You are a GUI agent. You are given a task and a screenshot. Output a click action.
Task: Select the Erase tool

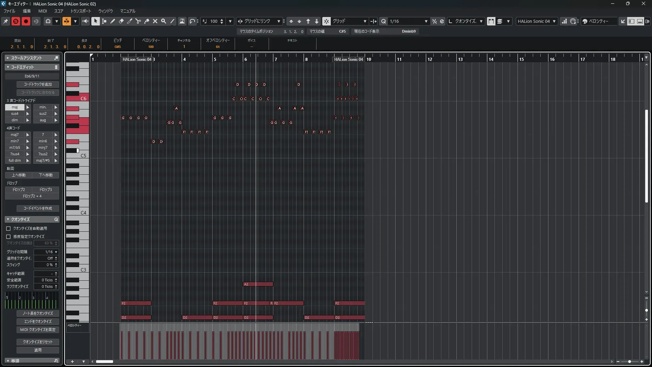(x=121, y=21)
